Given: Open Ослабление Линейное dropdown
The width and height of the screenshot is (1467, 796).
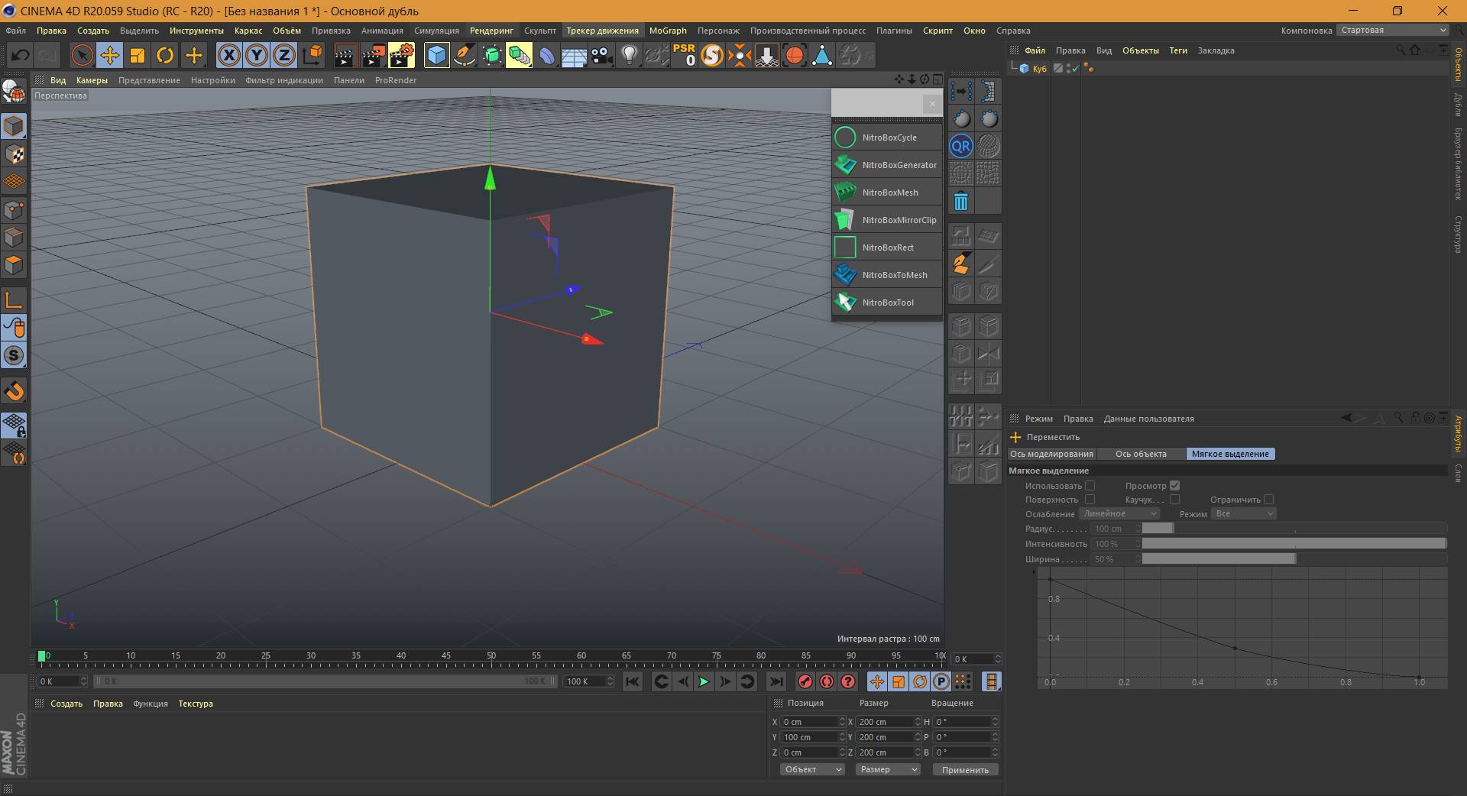Looking at the screenshot, I should click(x=1119, y=514).
